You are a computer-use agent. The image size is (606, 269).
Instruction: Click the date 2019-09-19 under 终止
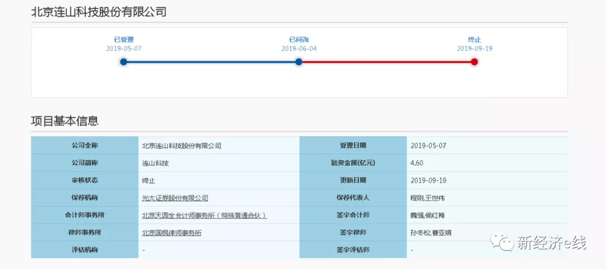click(475, 49)
